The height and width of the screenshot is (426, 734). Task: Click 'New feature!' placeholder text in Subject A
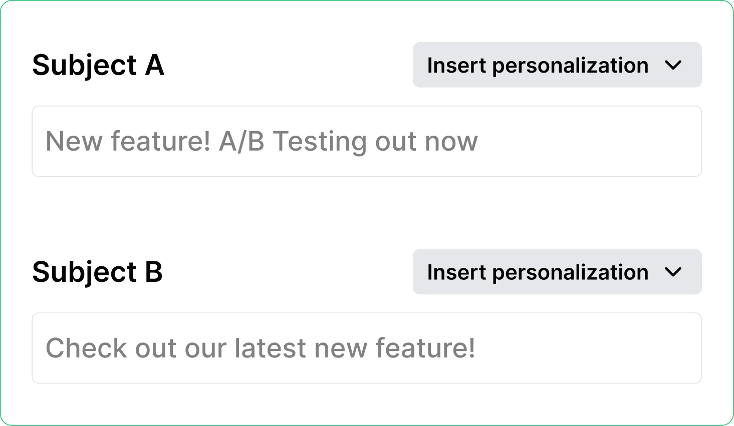pyautogui.click(x=128, y=141)
